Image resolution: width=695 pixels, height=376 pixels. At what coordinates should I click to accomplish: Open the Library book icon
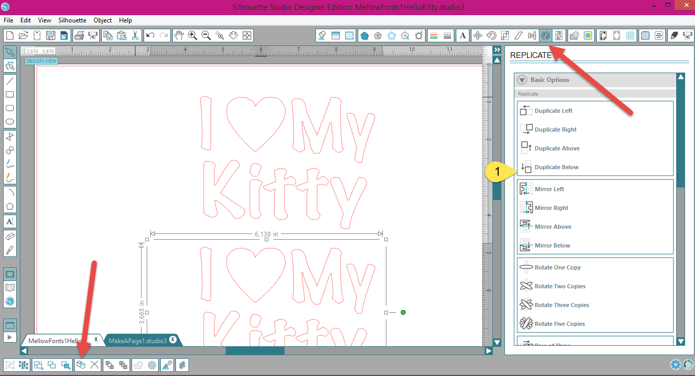(10, 288)
